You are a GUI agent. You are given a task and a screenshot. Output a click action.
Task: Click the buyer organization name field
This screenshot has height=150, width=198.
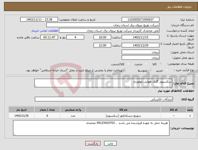(x=103, y=25)
